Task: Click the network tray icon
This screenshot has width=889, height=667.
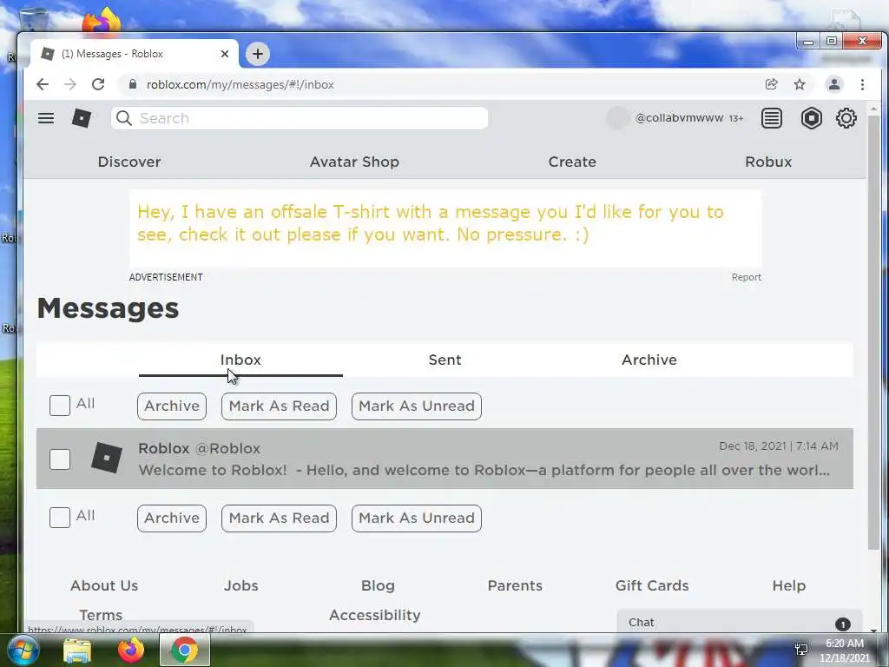Action: tap(801, 649)
